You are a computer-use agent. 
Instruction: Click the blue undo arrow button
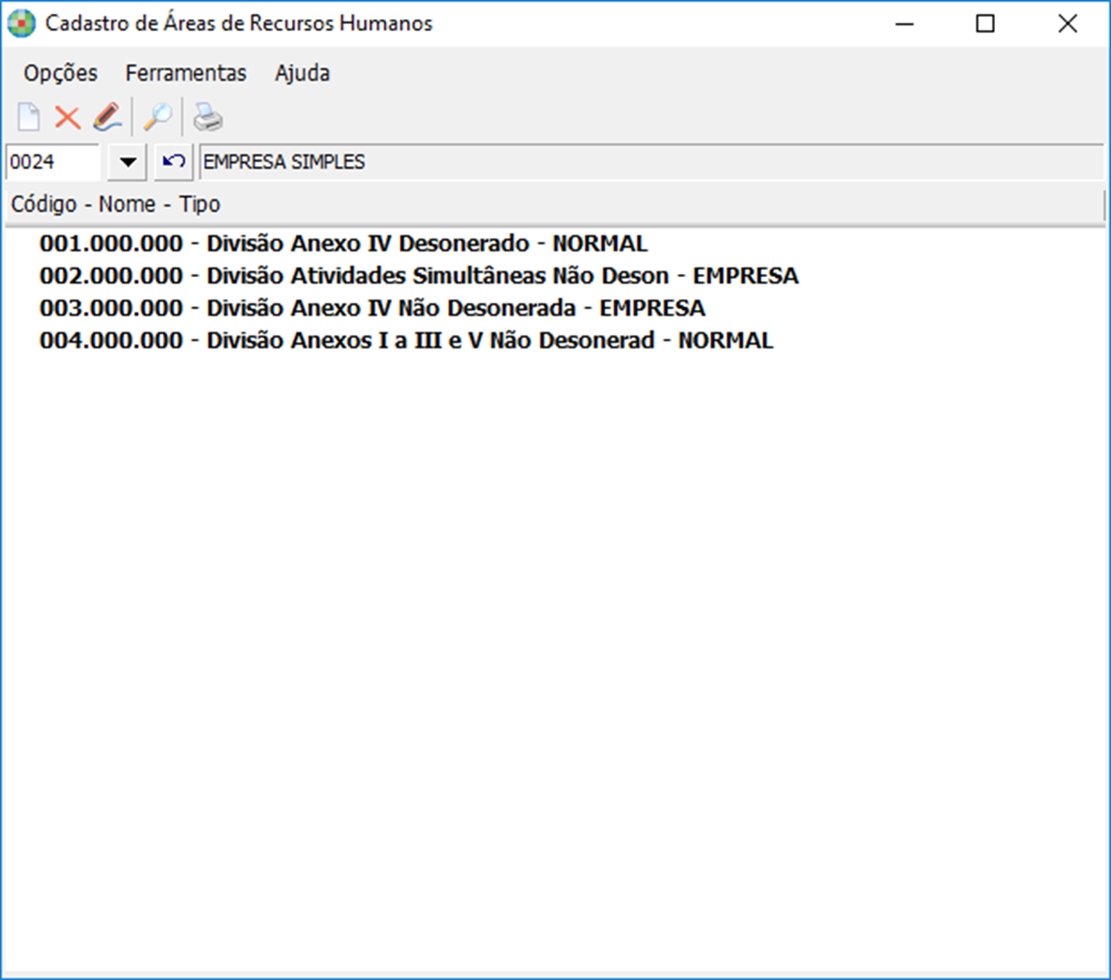(174, 162)
